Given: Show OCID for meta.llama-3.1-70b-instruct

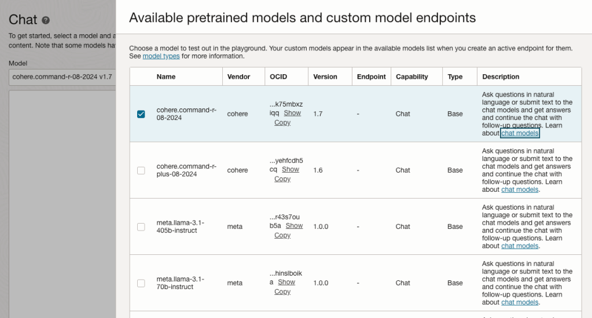Looking at the screenshot, I should point(286,282).
